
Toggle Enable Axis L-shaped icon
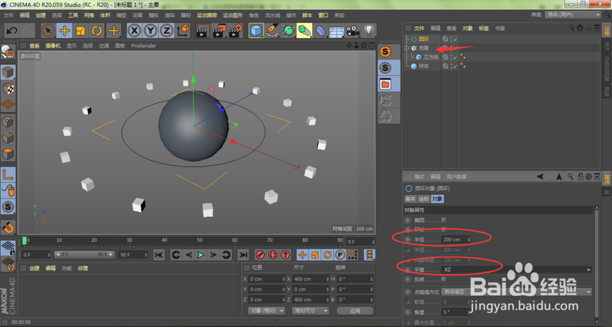coord(8,175)
